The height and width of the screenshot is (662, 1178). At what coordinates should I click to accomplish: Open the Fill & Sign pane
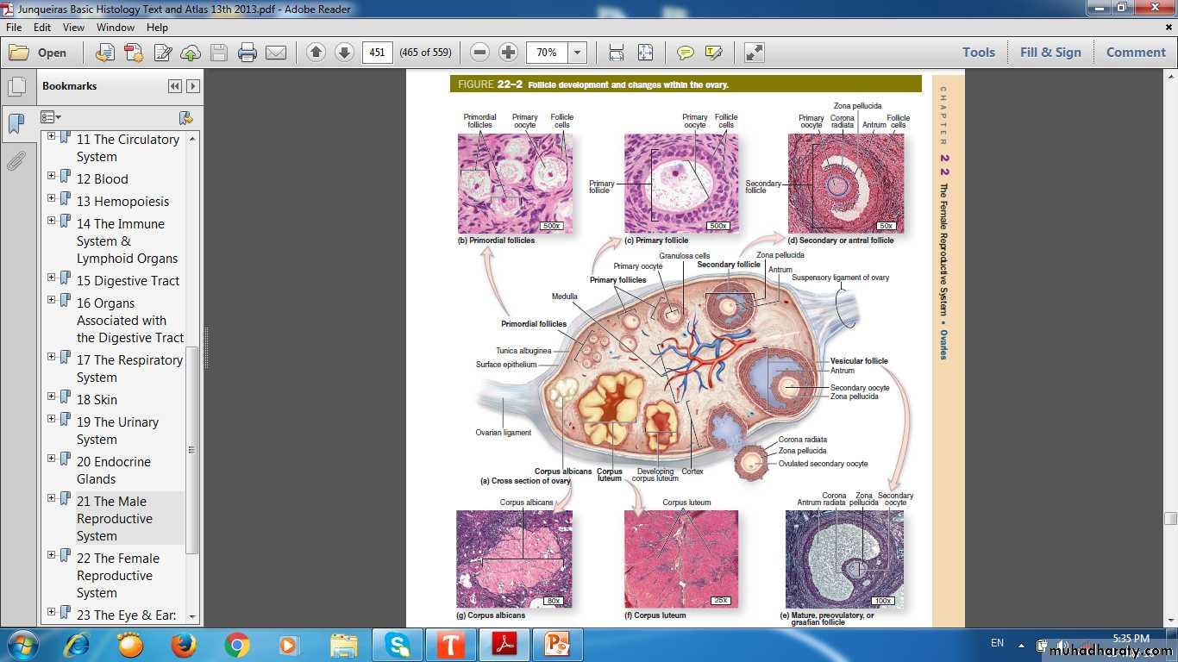pyautogui.click(x=1050, y=53)
